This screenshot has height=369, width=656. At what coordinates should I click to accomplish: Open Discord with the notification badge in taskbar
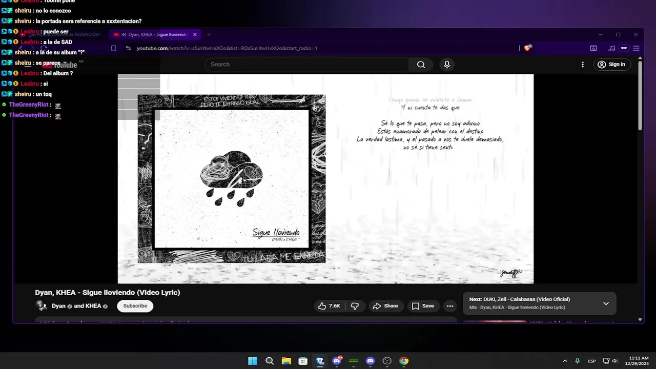pos(337,361)
